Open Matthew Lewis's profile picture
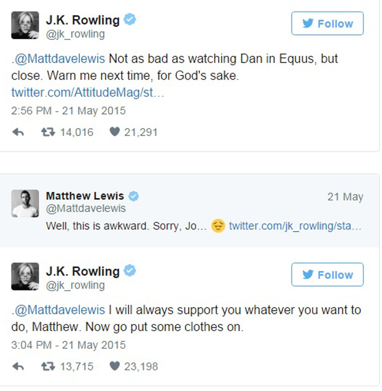Image resolution: width=382 pixels, height=391 pixels. click(x=25, y=203)
